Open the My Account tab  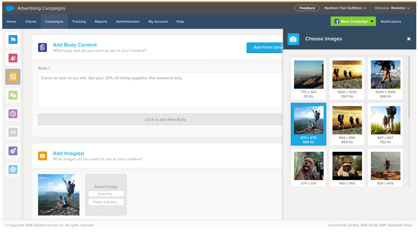[158, 21]
